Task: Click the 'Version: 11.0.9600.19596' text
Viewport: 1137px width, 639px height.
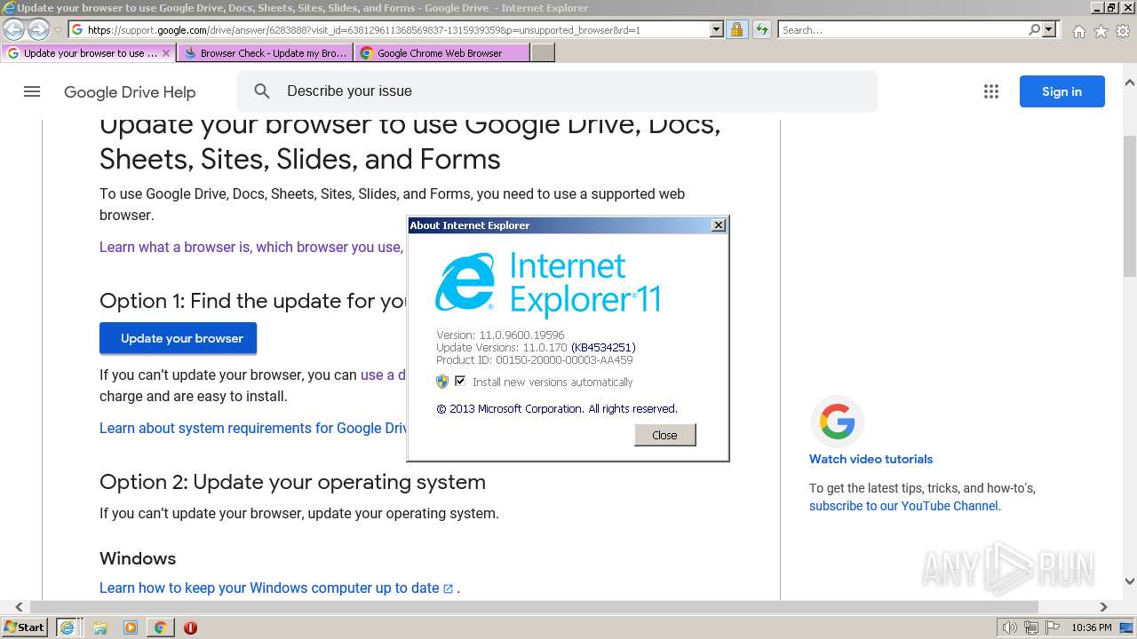Action: click(500, 335)
